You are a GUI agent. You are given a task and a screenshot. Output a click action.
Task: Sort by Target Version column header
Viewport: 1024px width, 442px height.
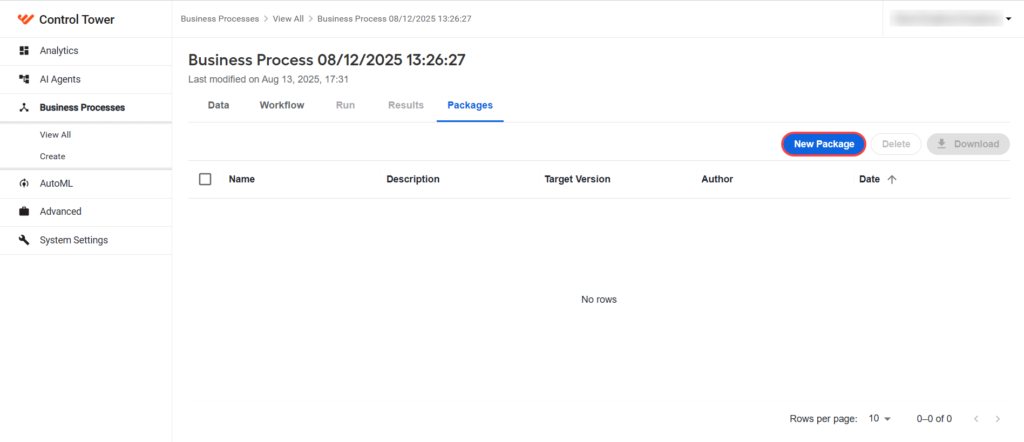577,179
